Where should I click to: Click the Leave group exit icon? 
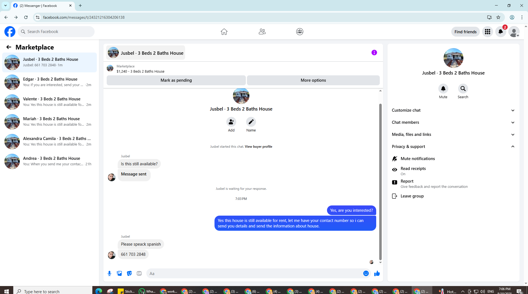395,196
